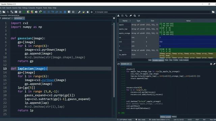Image resolution: width=216 pixels, height=121 pixels.
Task: Sort variables by the Type column header
Action: point(138,21)
